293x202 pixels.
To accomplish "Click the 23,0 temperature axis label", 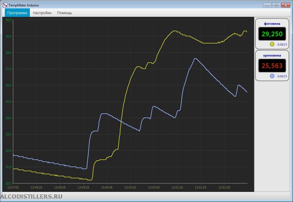I will click(9, 134).
